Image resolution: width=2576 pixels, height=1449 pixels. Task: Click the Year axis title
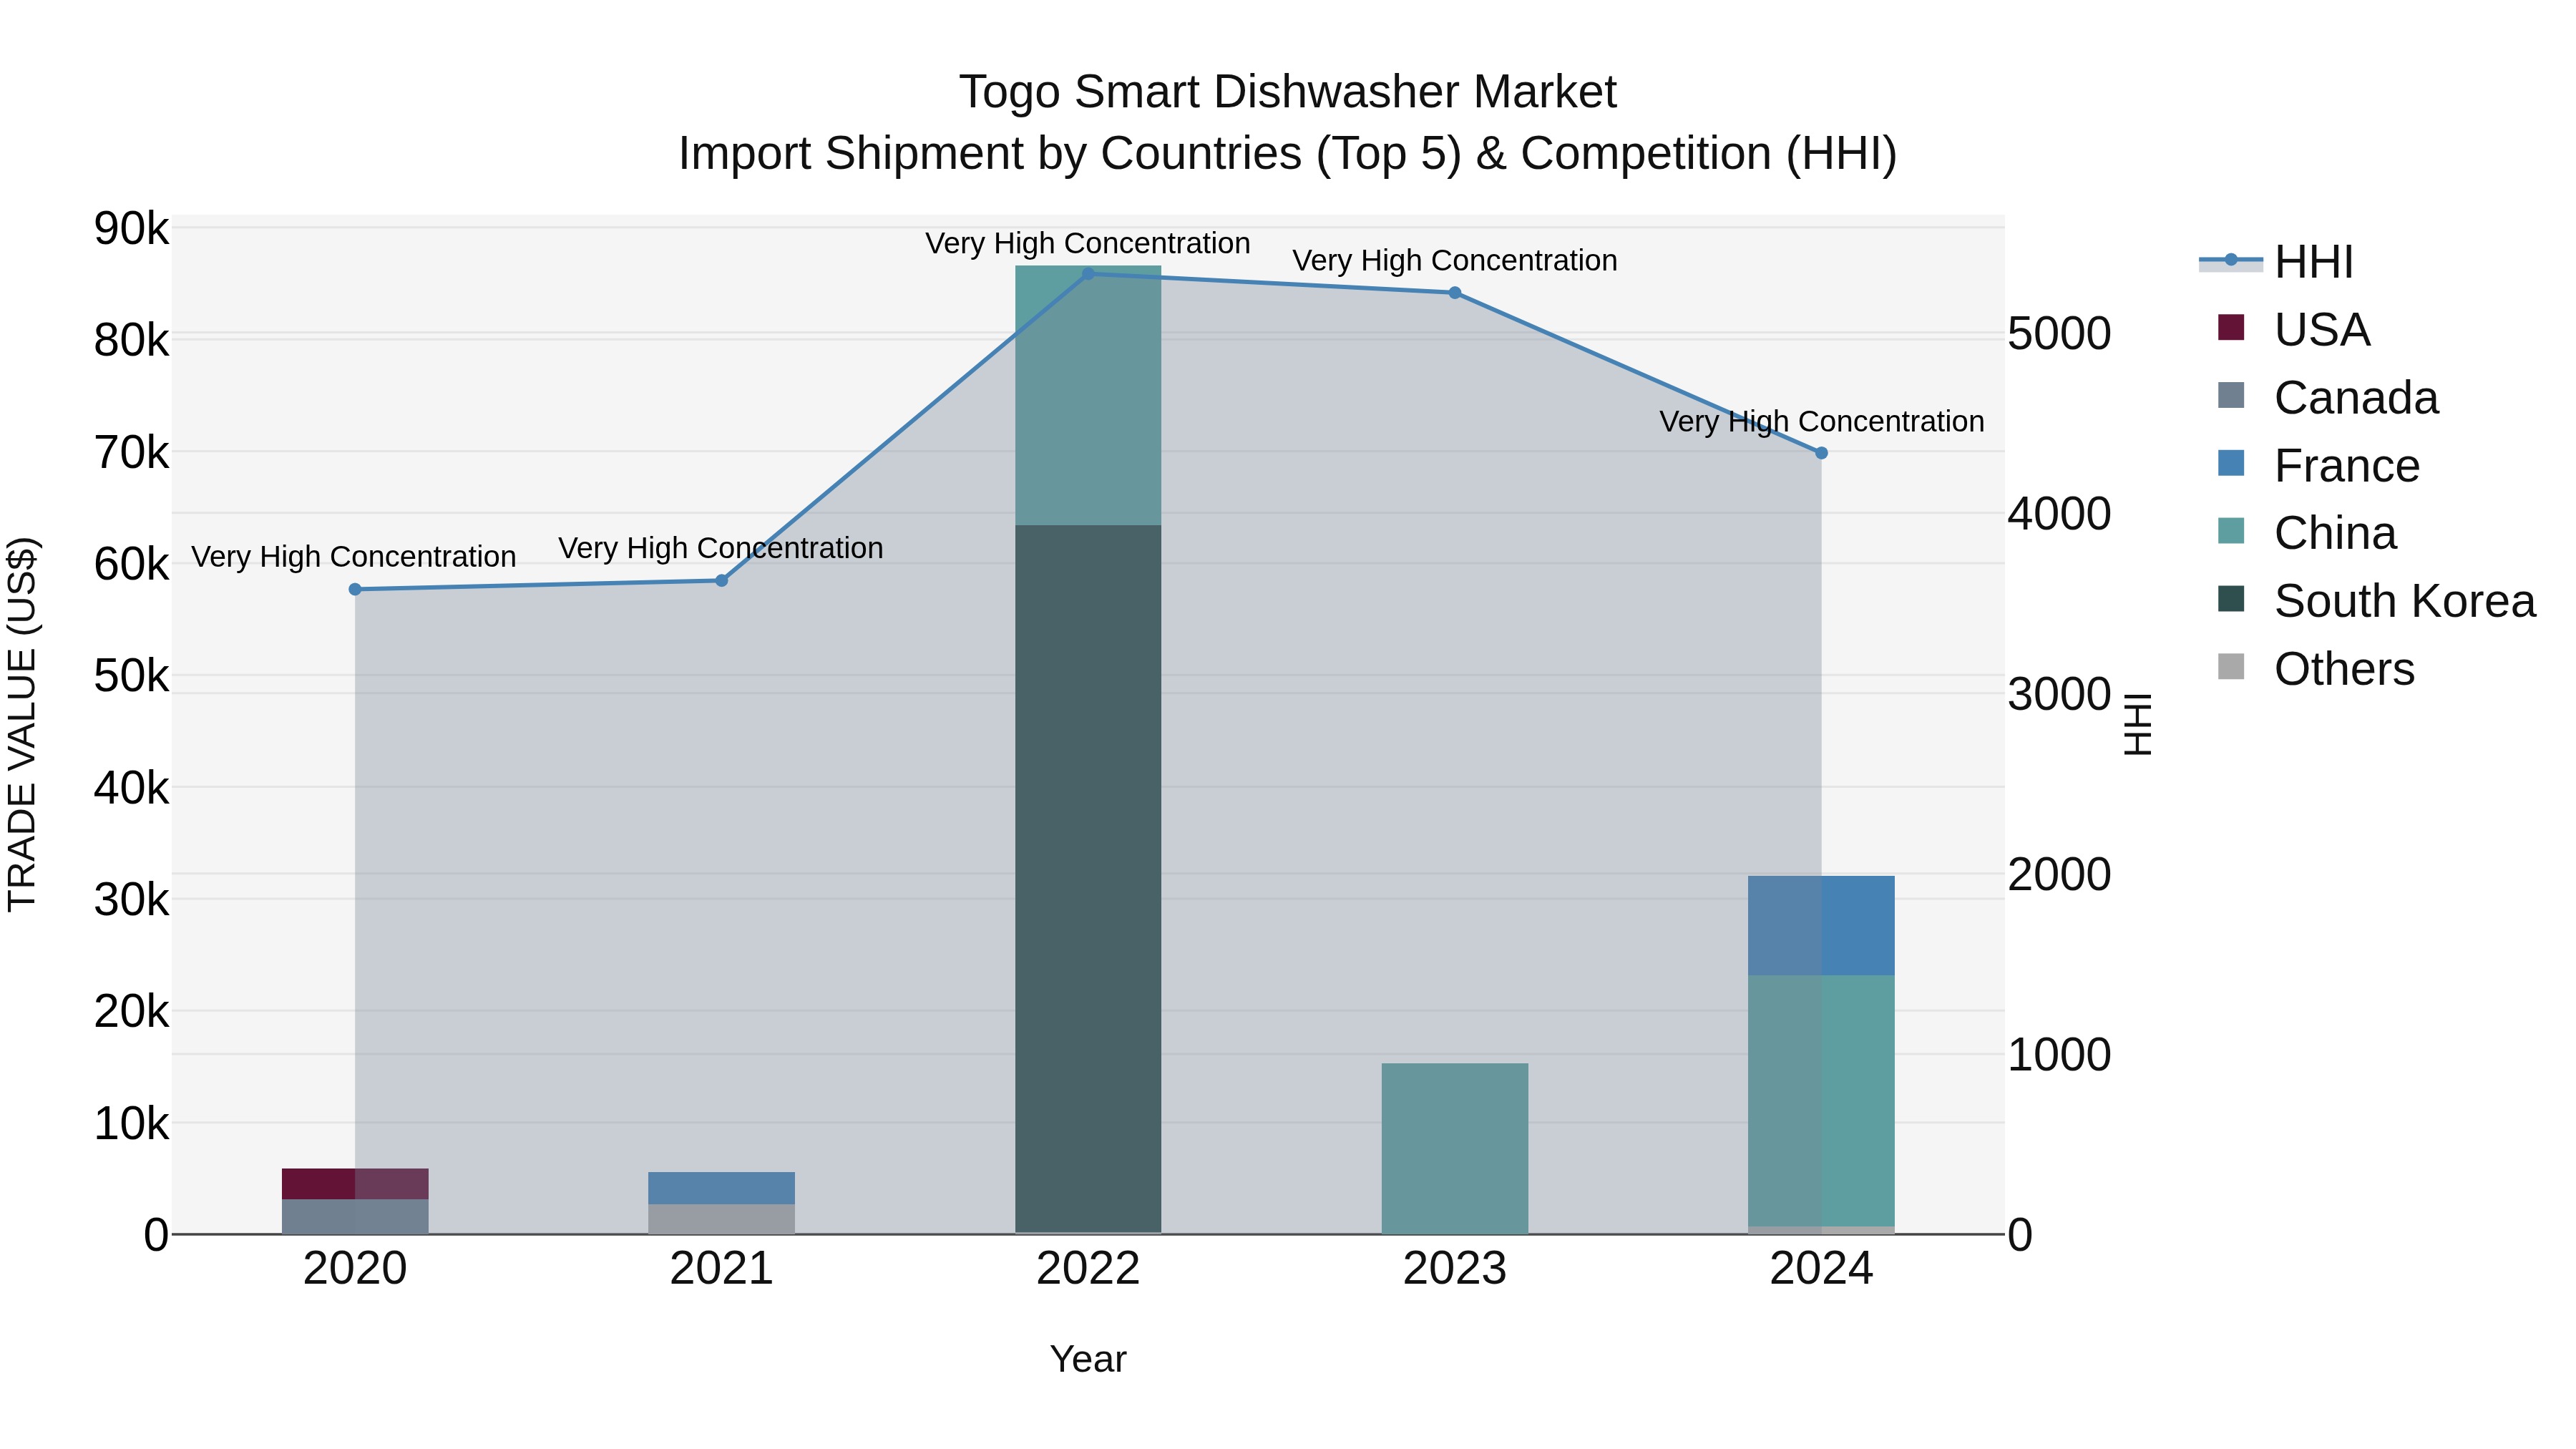1088,1360
